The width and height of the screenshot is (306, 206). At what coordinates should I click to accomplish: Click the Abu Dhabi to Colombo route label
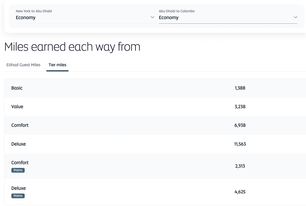tap(177, 11)
